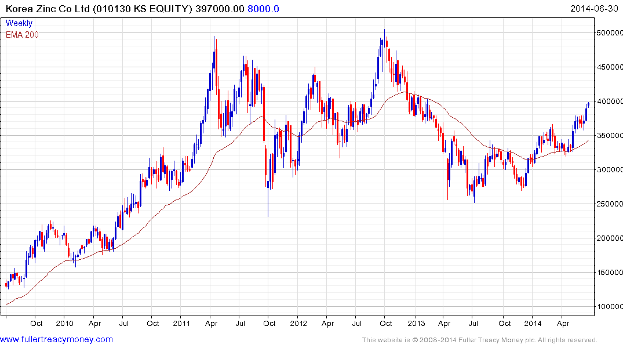Screen dimensions: 623x348
Task: Select the 200000 price axis label
Action: point(610,238)
